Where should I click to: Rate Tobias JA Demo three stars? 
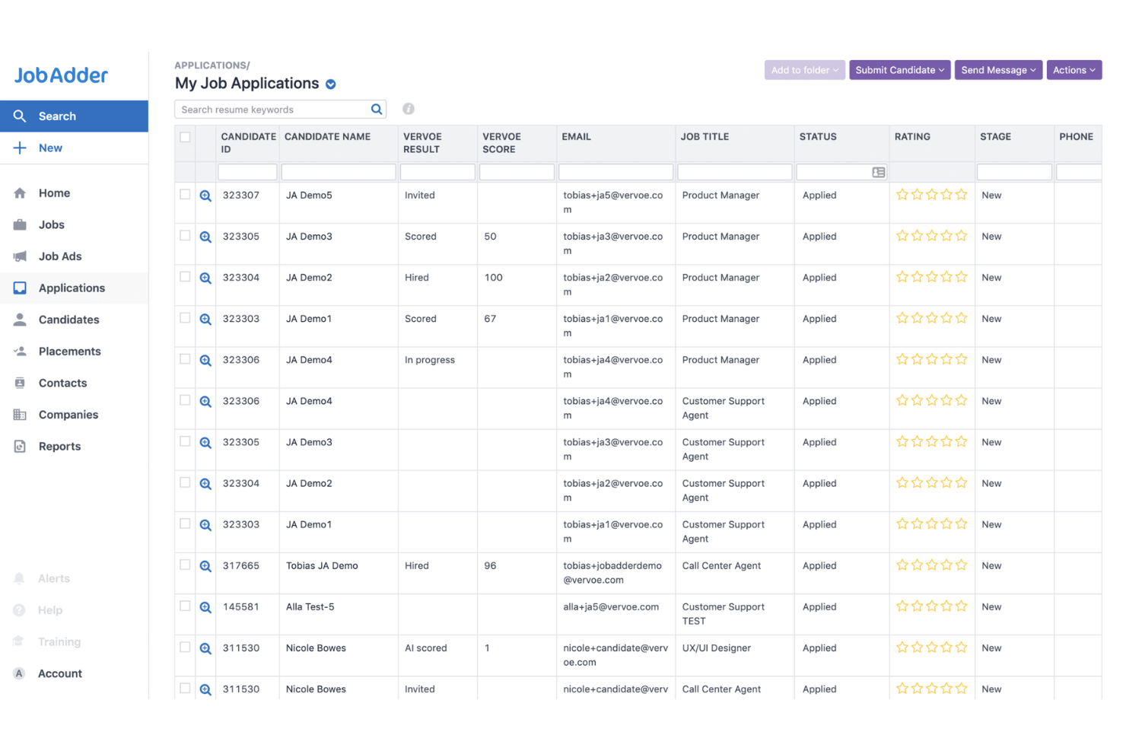click(x=932, y=565)
